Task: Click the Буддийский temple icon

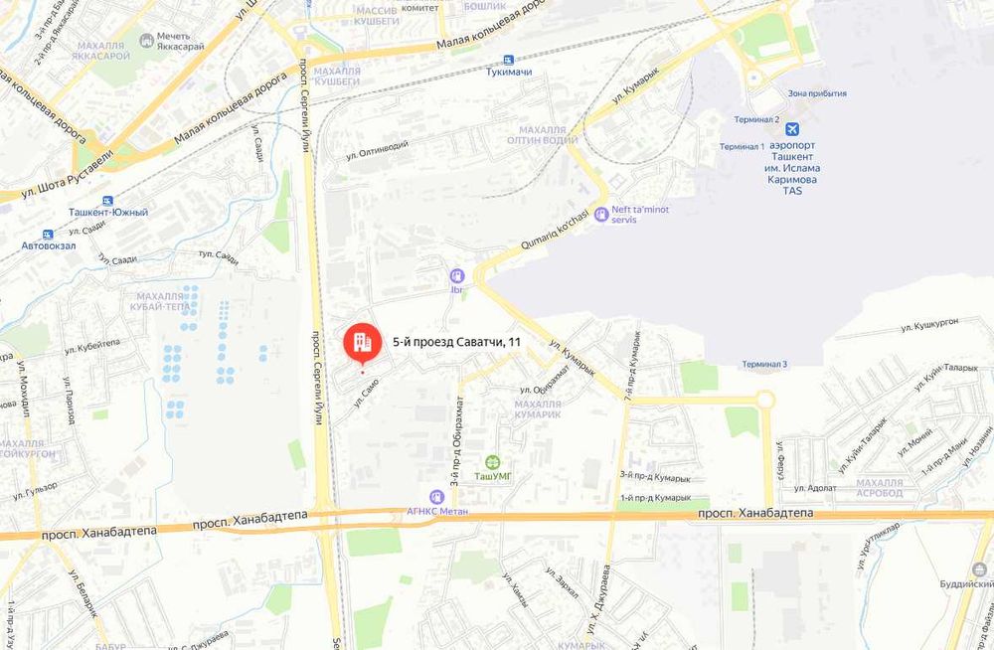Action: 979,569
